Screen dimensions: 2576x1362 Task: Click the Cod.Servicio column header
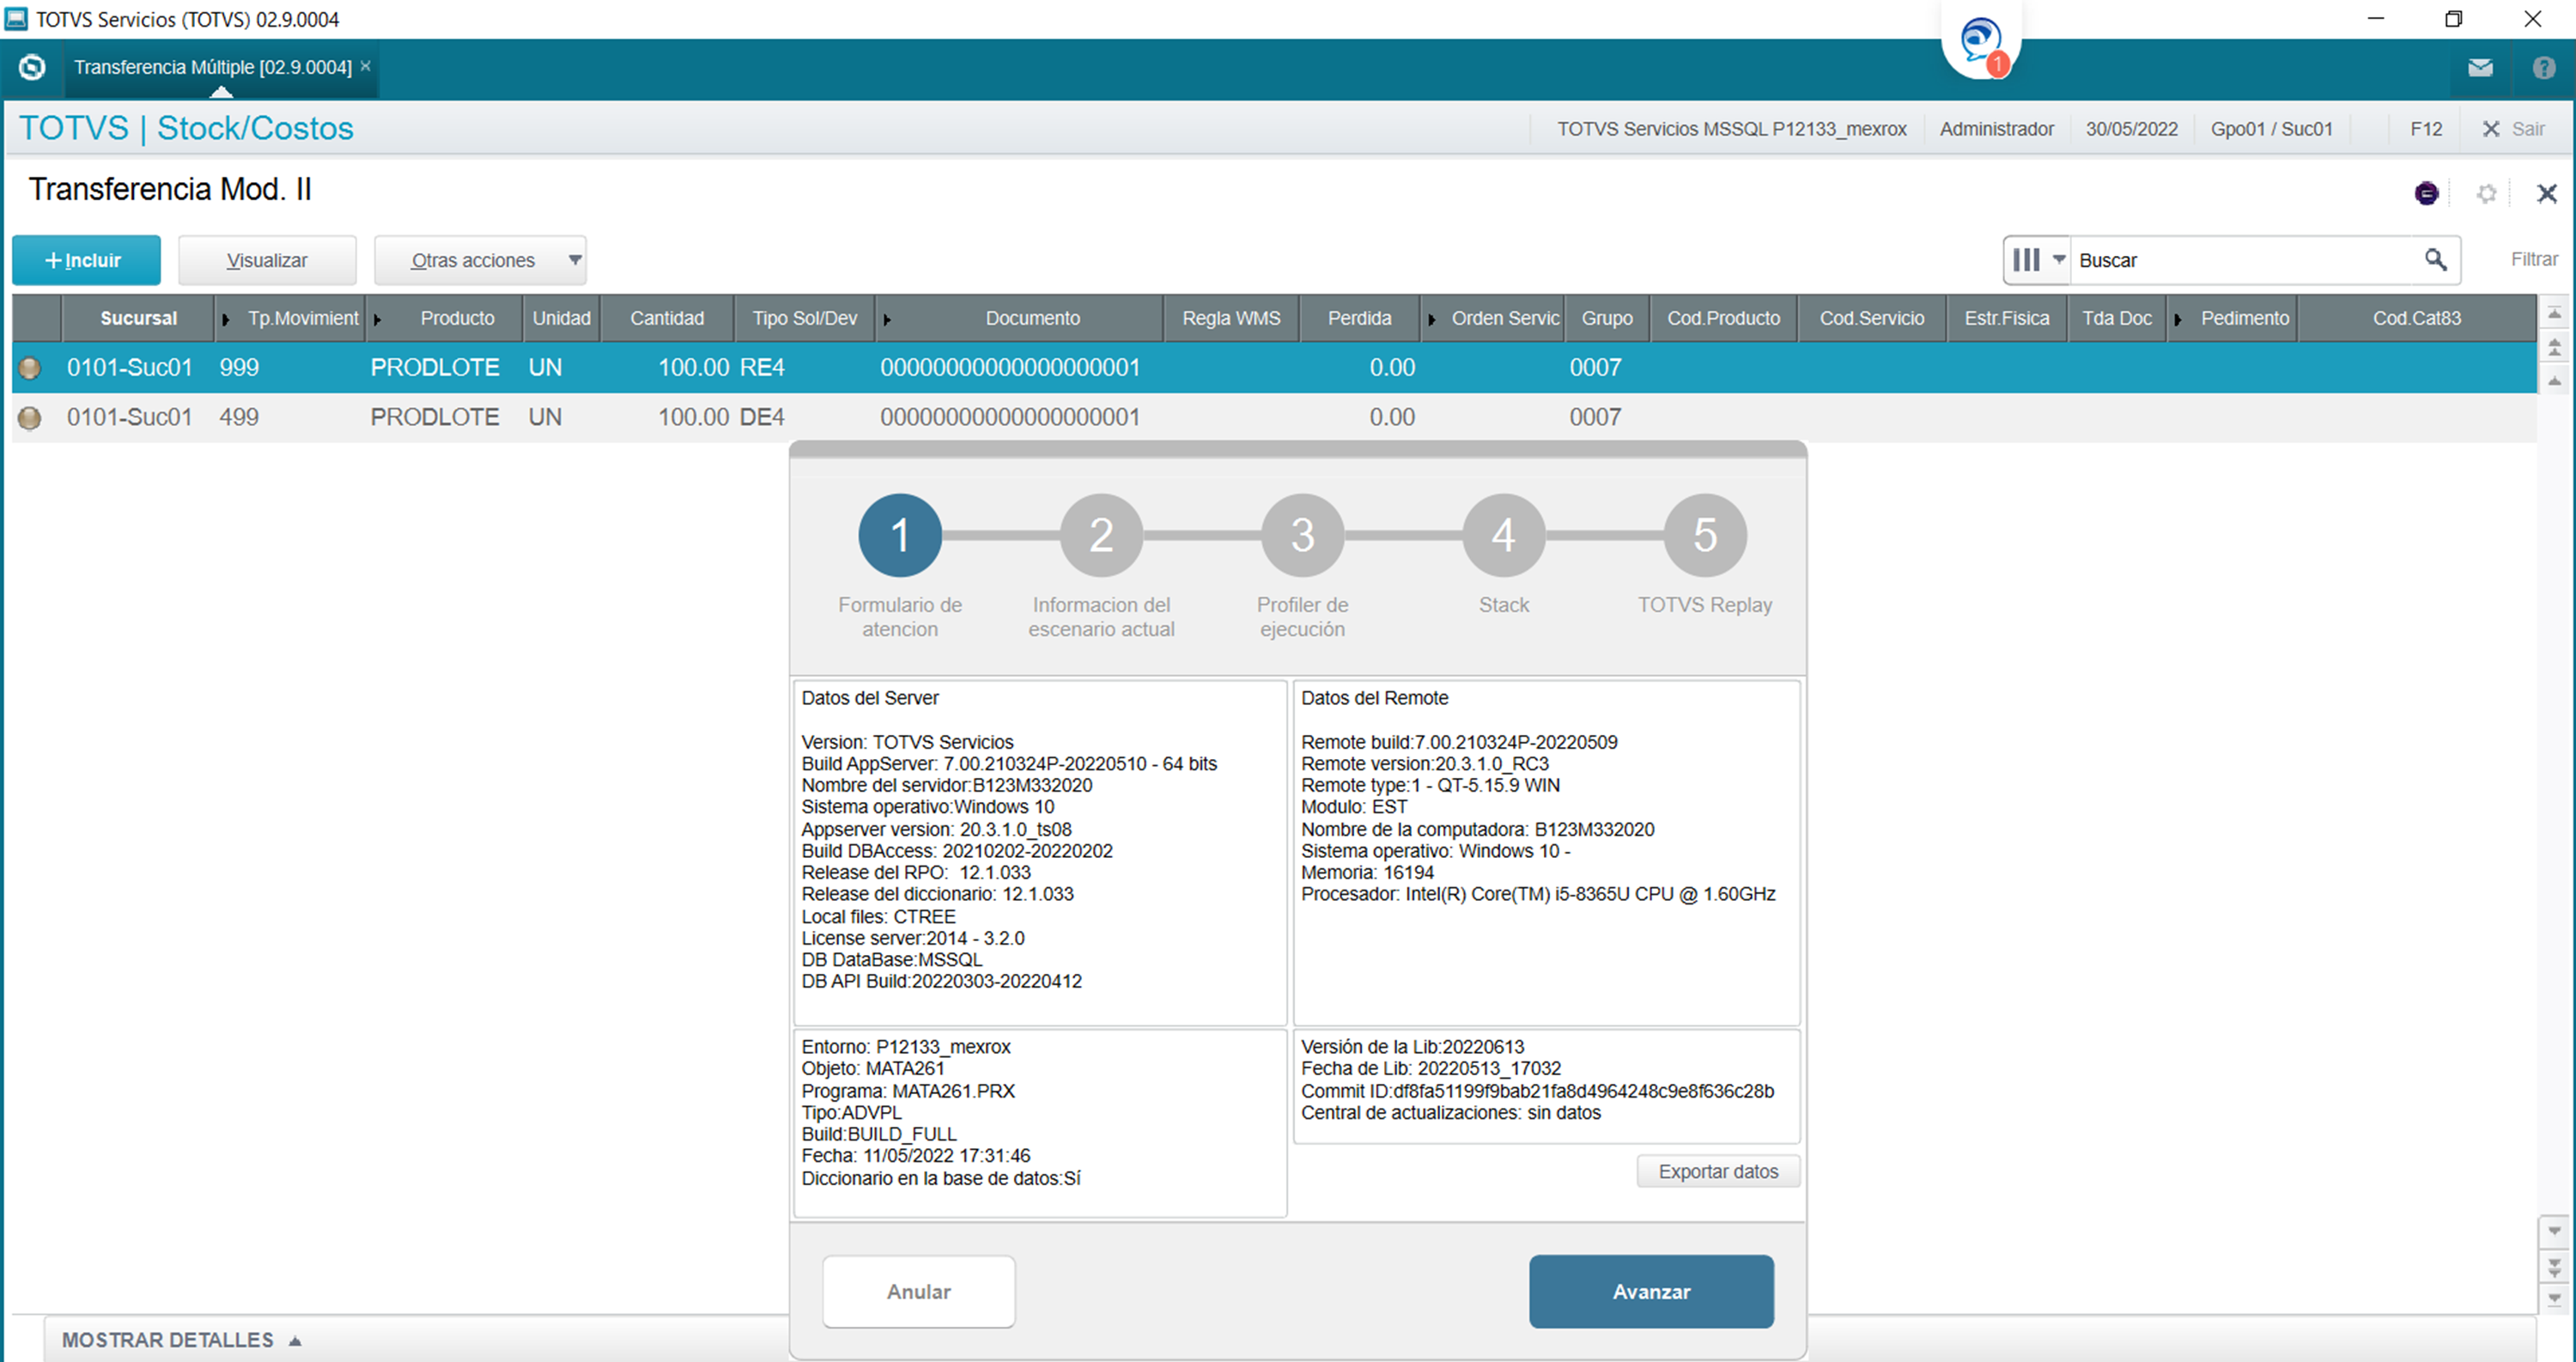click(x=1871, y=319)
